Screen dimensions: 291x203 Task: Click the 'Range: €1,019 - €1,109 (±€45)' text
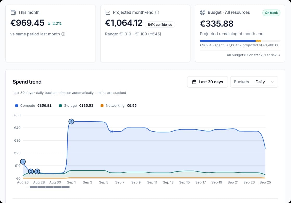(133, 34)
